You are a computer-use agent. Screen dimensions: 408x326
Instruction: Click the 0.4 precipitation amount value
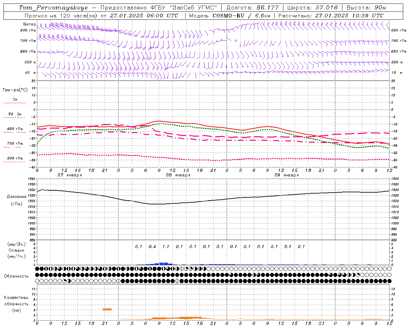pyautogui.click(x=152, y=246)
